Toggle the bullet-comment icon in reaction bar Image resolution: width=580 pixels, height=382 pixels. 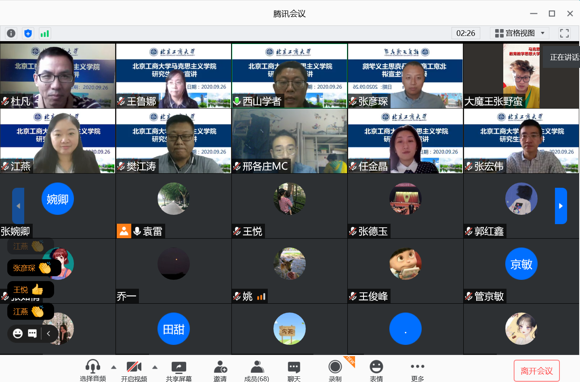tap(32, 333)
